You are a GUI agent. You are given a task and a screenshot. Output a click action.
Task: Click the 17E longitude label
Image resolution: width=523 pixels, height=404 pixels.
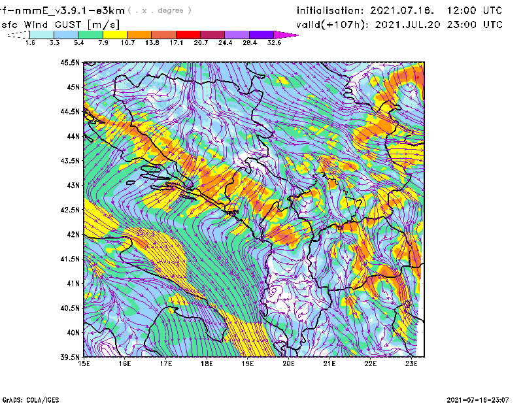(x=166, y=363)
